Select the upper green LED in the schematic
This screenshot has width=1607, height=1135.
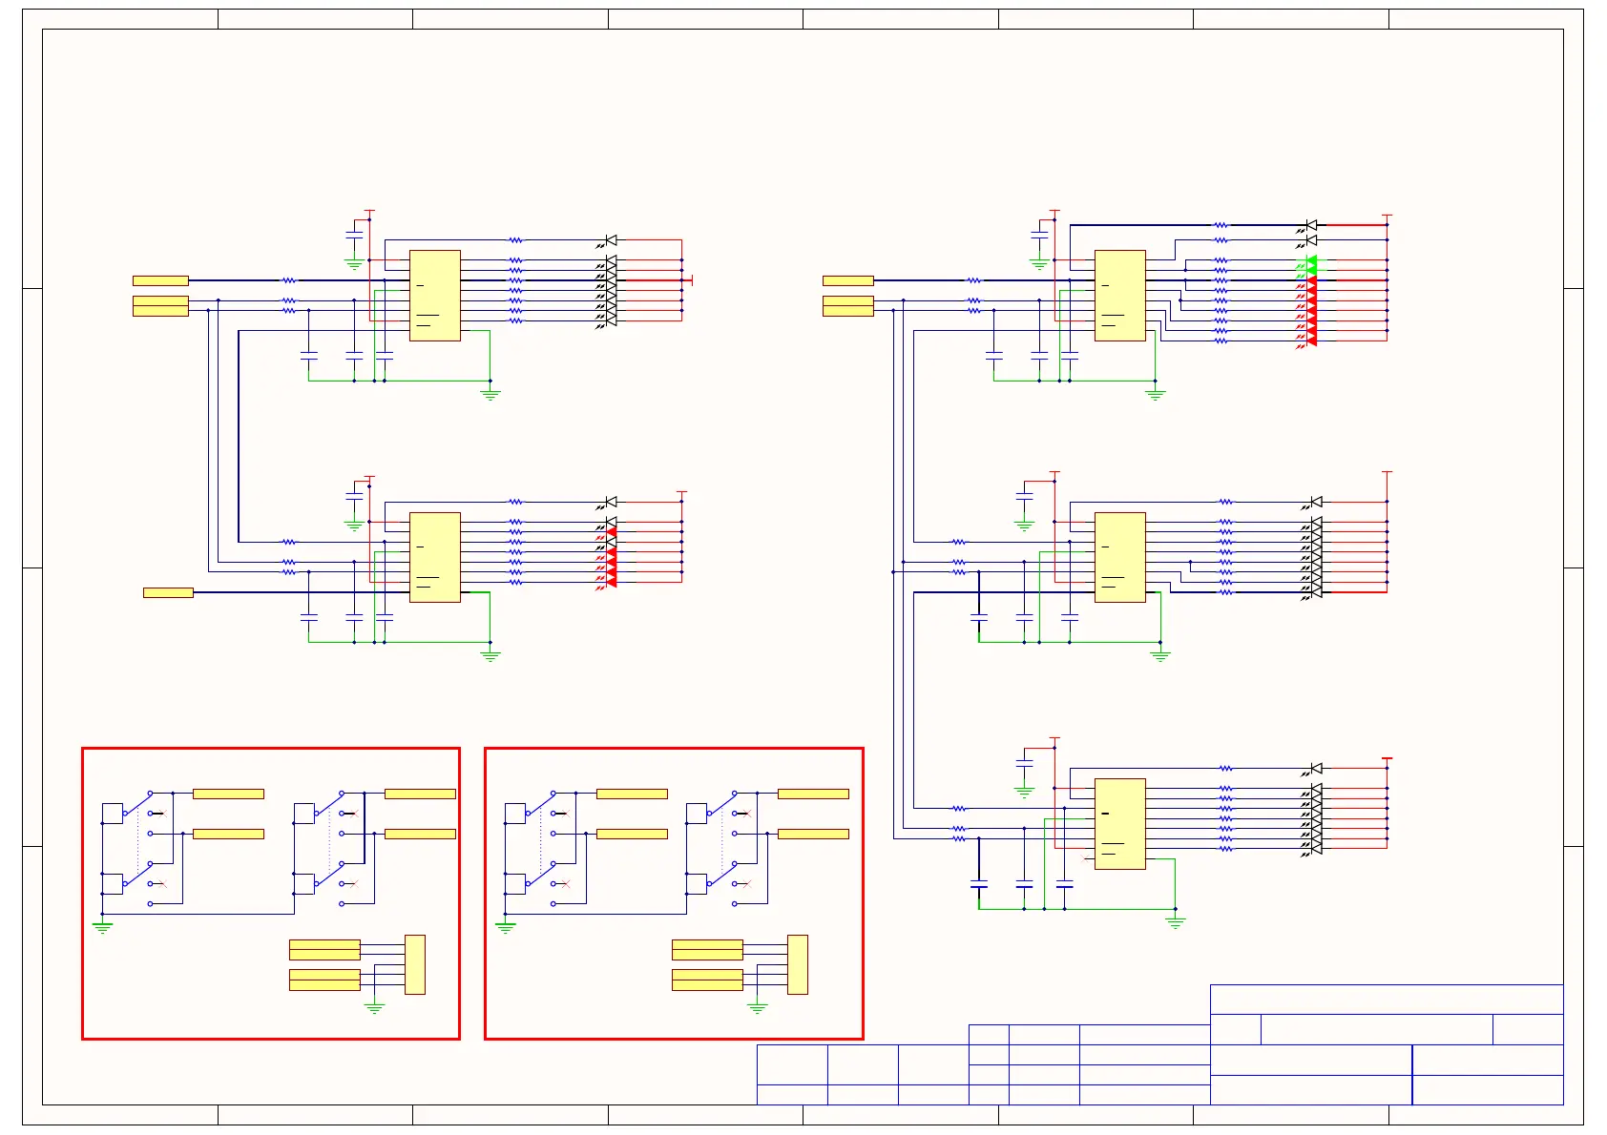[1311, 260]
